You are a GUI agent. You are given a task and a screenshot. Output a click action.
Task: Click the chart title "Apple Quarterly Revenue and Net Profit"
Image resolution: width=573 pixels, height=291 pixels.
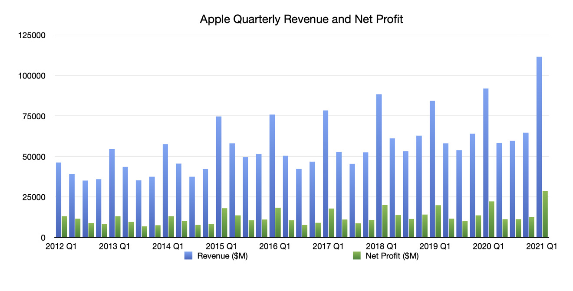[x=301, y=20]
